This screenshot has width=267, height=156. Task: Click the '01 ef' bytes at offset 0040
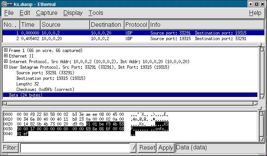(23, 134)
